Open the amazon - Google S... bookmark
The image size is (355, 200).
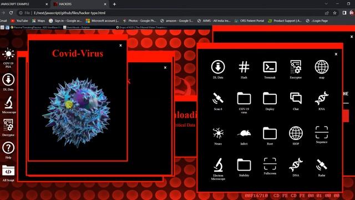click(176, 21)
